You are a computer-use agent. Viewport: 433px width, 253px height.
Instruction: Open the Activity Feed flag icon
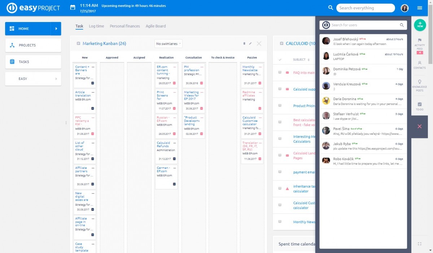point(419,40)
